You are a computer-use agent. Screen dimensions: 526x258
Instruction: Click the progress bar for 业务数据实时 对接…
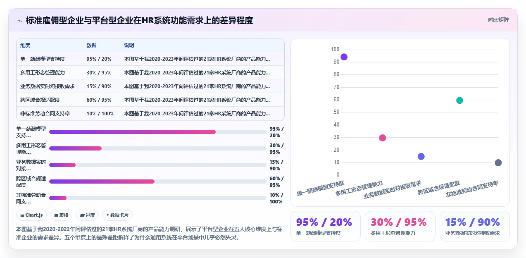click(x=157, y=165)
